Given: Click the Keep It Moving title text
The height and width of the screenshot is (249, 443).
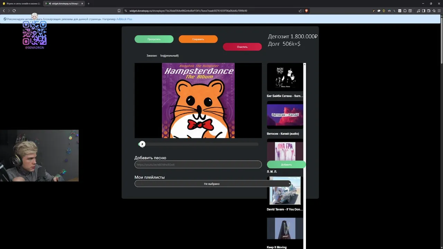Looking at the screenshot, I should pyautogui.click(x=277, y=247).
